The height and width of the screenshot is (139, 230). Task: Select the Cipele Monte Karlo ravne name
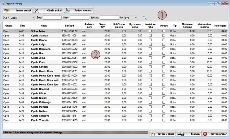[46, 76]
